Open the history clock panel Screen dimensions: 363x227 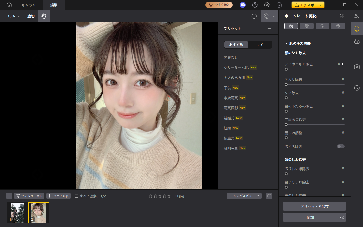[357, 88]
